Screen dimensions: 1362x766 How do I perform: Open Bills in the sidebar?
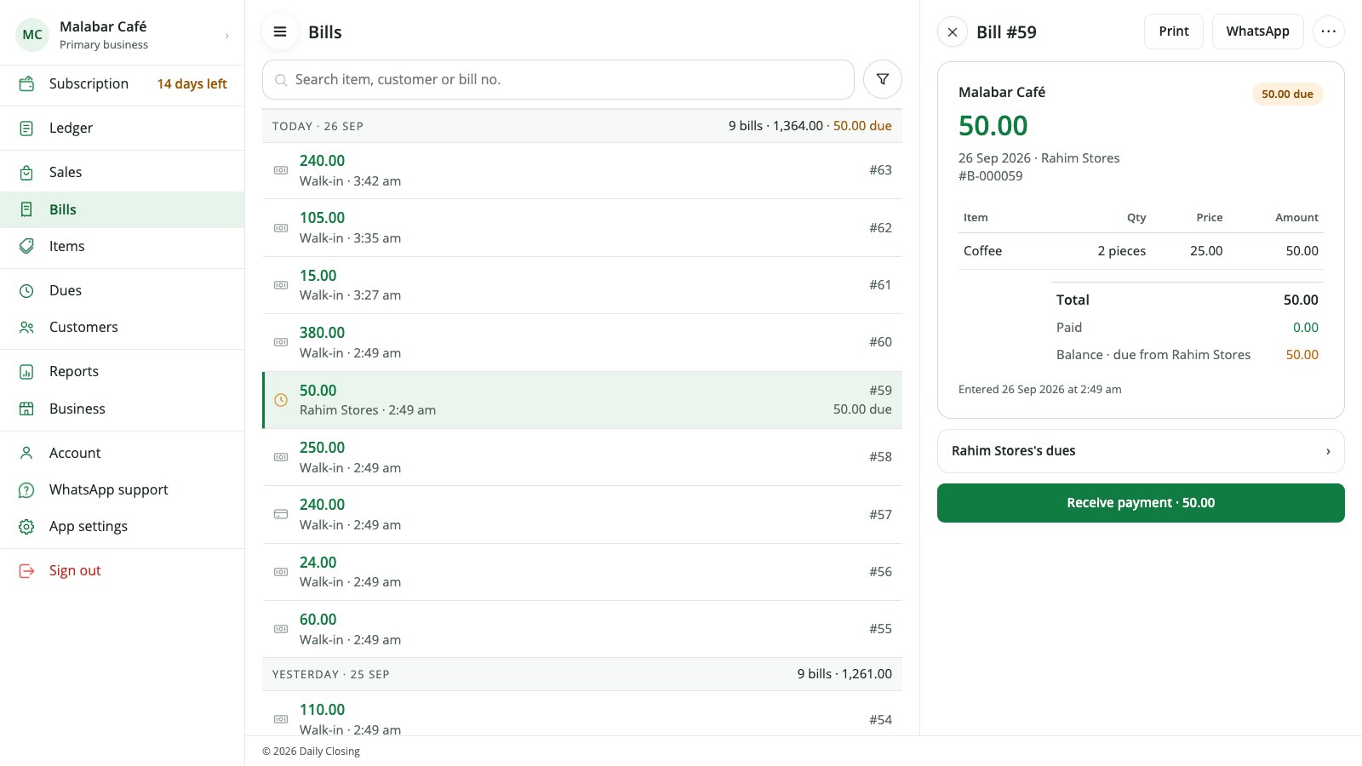click(x=123, y=209)
